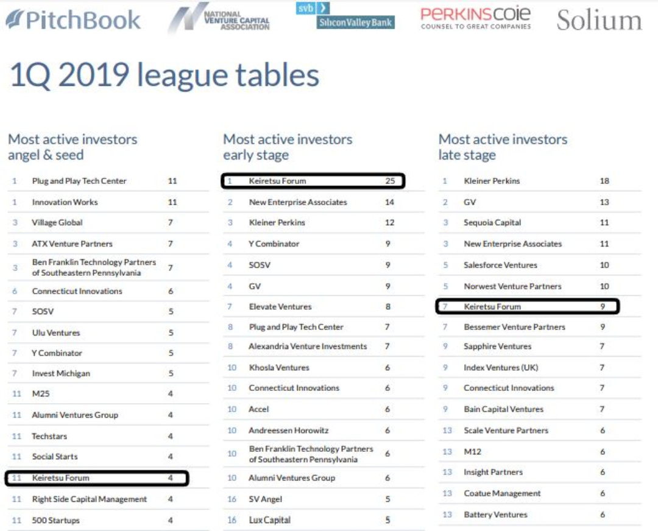Select Keiretsu Forum in the late stage list
This screenshot has height=531, width=658.
492,306
